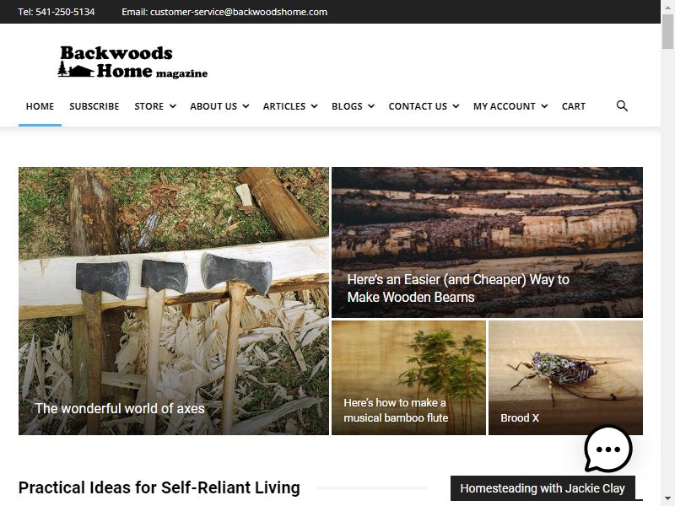Expand the Articles menu chevron
Image resolution: width=675 pixels, height=506 pixels.
point(314,106)
